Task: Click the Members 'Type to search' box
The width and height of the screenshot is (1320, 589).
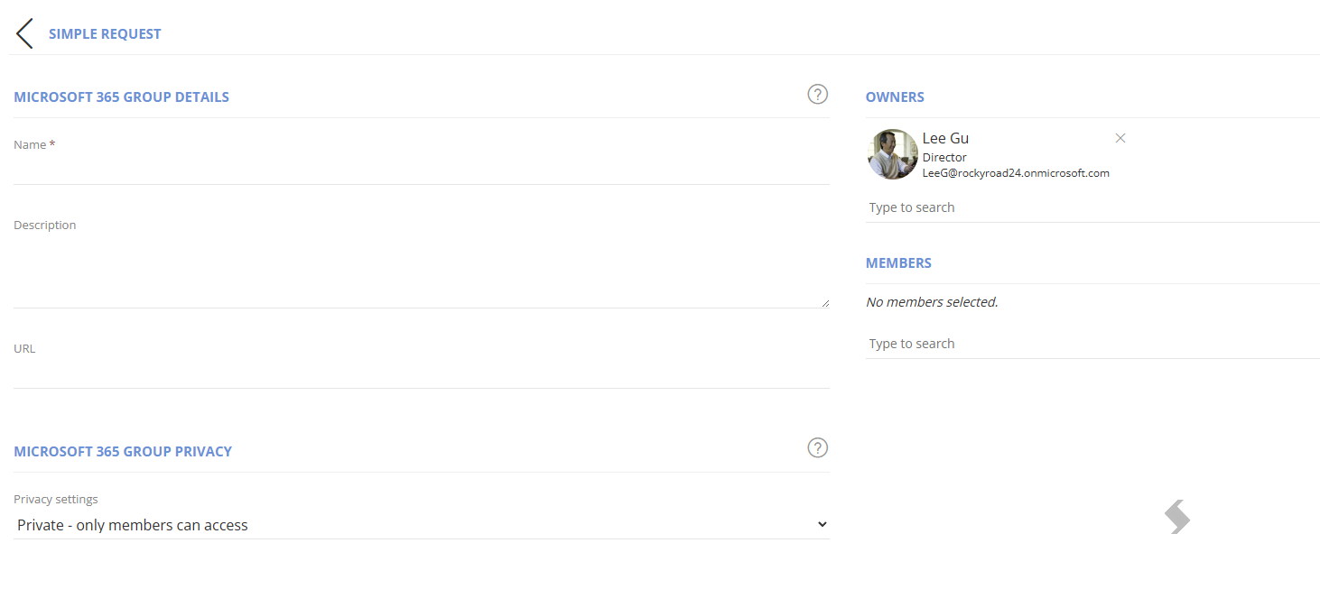Action: point(1092,344)
